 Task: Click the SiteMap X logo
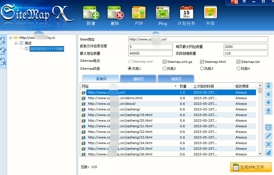[x=37, y=13]
